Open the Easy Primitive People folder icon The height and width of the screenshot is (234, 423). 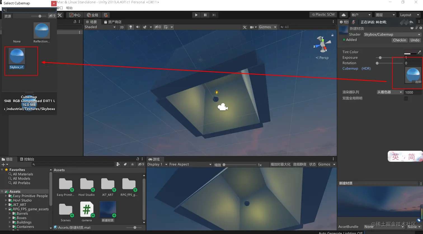pos(66,184)
